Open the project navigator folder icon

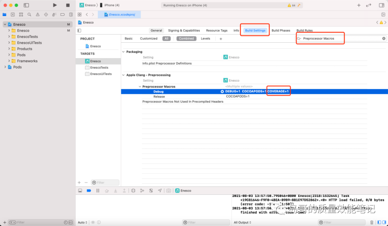4,15
